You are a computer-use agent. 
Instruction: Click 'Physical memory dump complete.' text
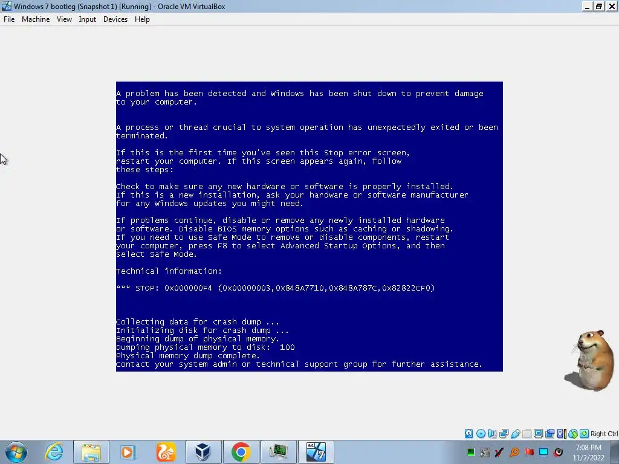pos(188,356)
